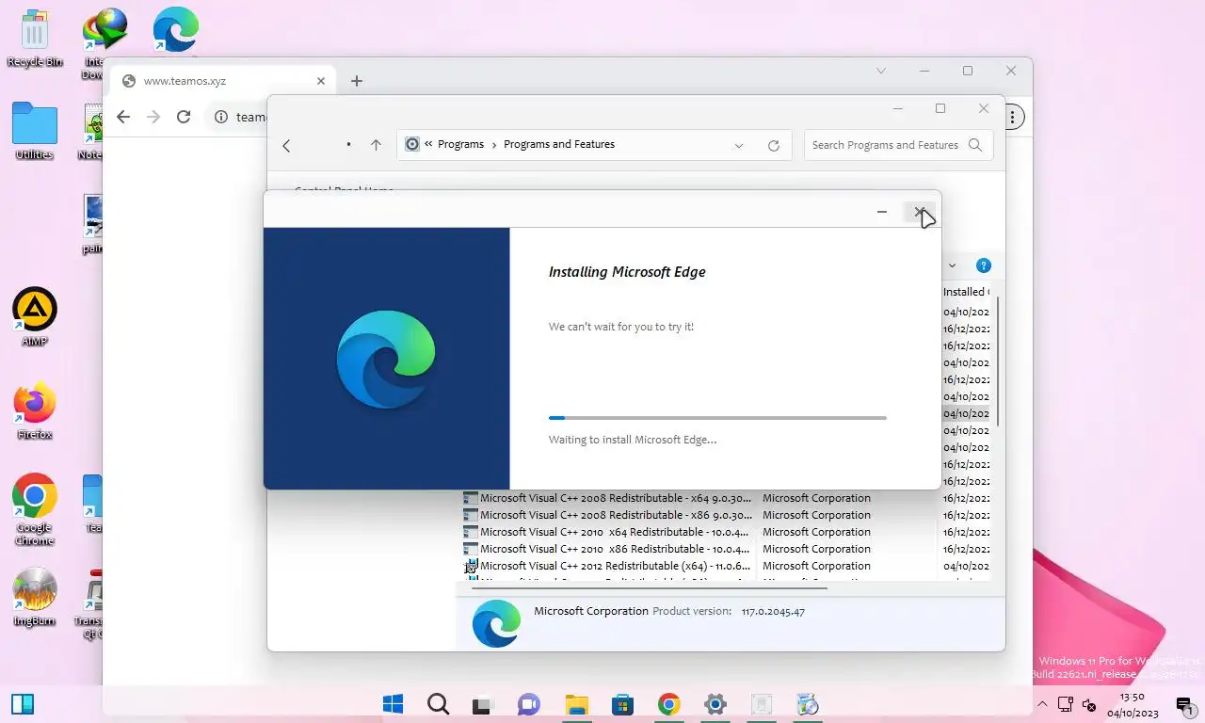The width and height of the screenshot is (1205, 723).
Task: Minimize the Edge installer window
Action: click(882, 212)
